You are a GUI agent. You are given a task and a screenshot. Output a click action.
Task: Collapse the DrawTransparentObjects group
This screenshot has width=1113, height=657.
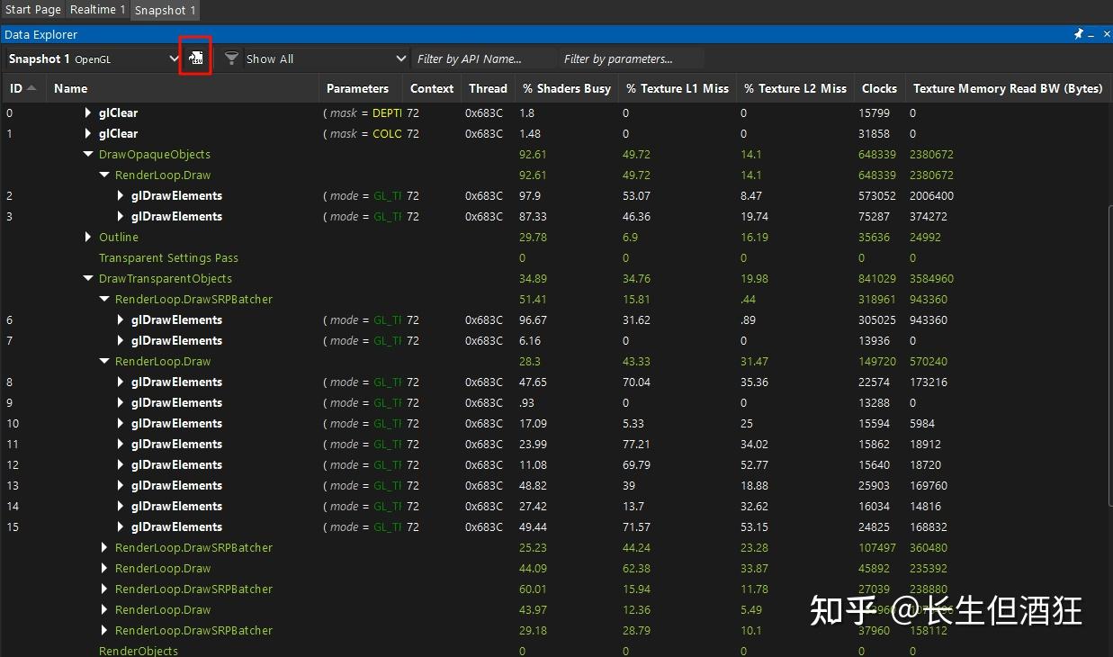87,278
